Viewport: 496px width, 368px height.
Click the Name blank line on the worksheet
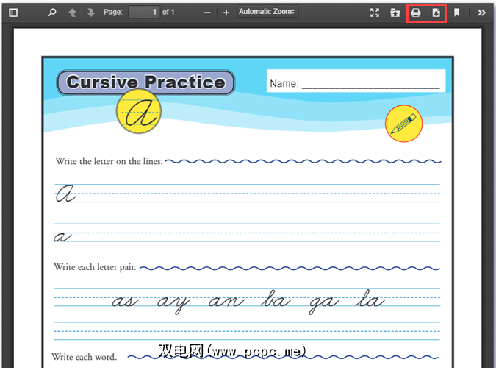(x=370, y=84)
